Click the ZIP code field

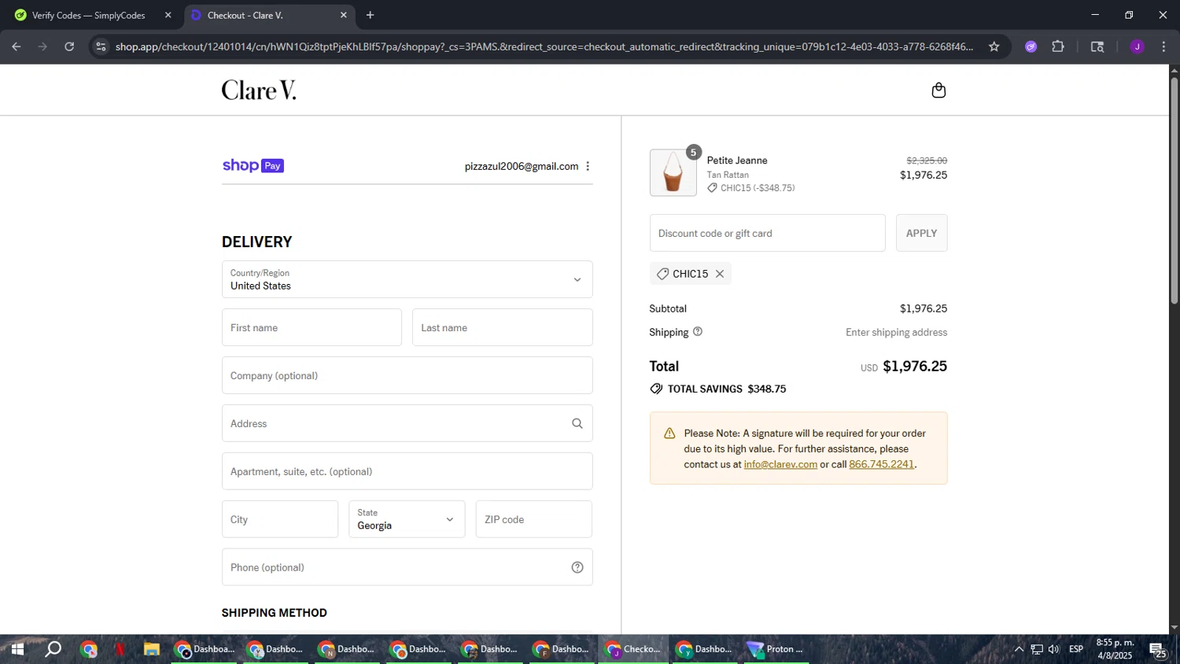pyautogui.click(x=533, y=519)
